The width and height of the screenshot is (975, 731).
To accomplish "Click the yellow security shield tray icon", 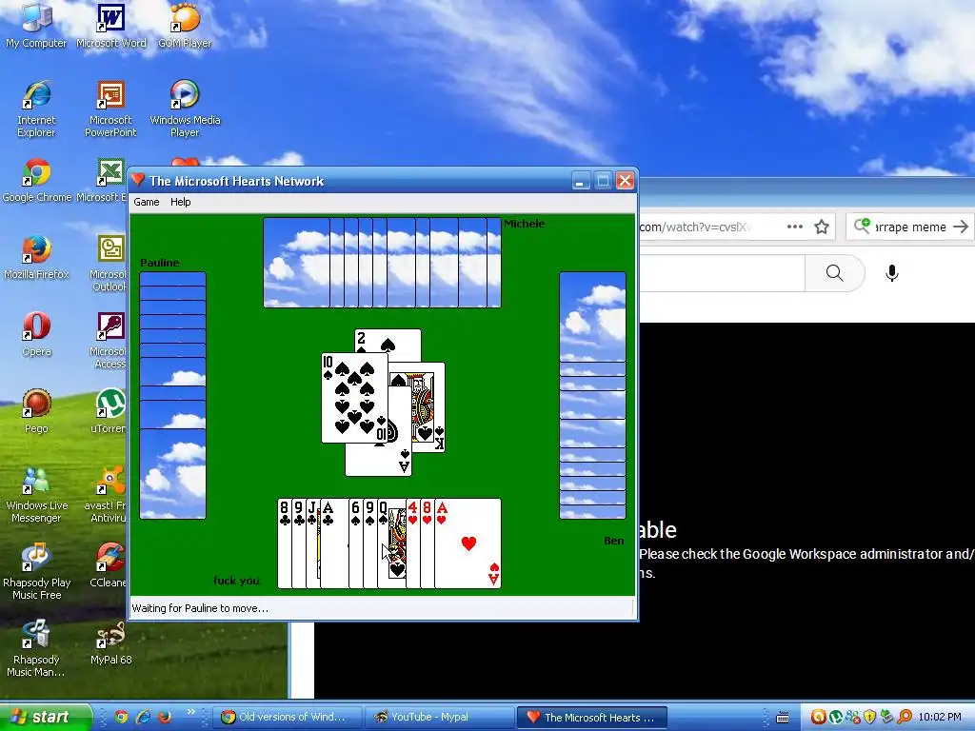I will 870,717.
